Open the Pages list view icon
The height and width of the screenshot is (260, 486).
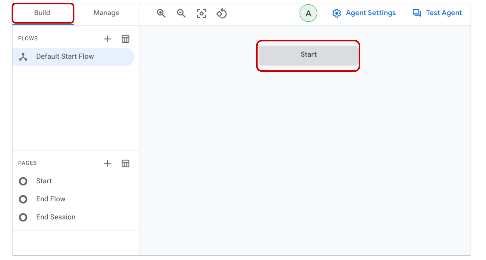[x=125, y=163]
